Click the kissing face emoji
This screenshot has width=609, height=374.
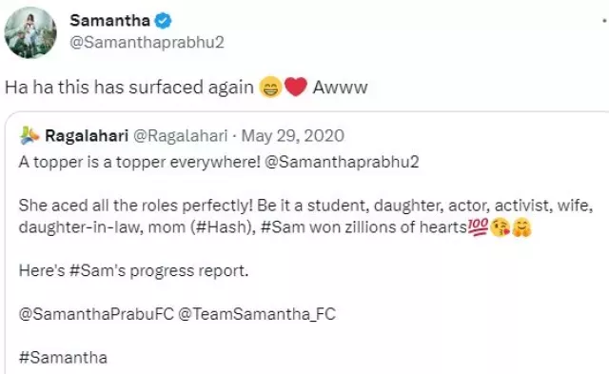(x=501, y=227)
